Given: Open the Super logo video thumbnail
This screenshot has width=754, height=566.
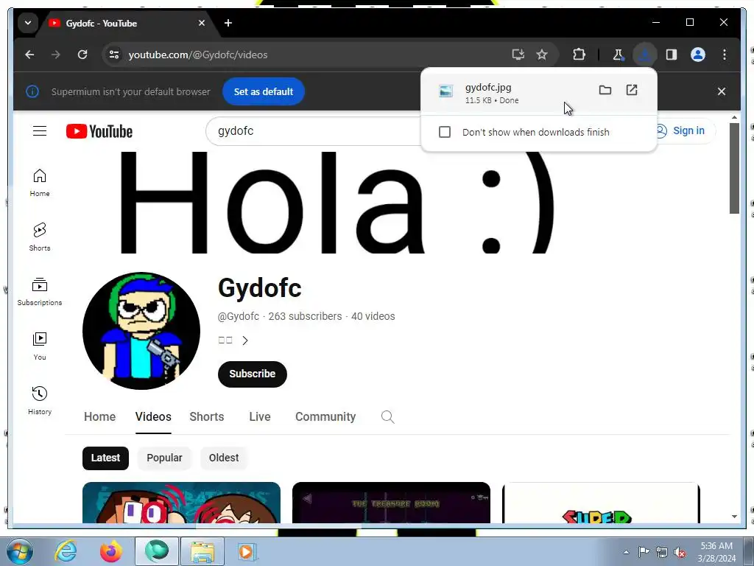Looking at the screenshot, I should pos(601,503).
